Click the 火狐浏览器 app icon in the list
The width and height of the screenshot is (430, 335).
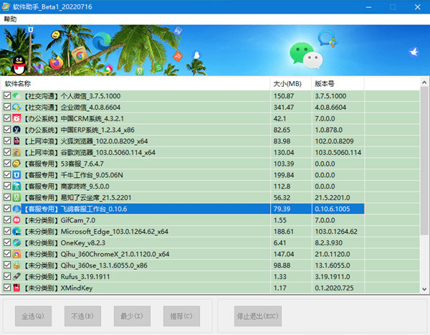pyautogui.click(x=17, y=141)
